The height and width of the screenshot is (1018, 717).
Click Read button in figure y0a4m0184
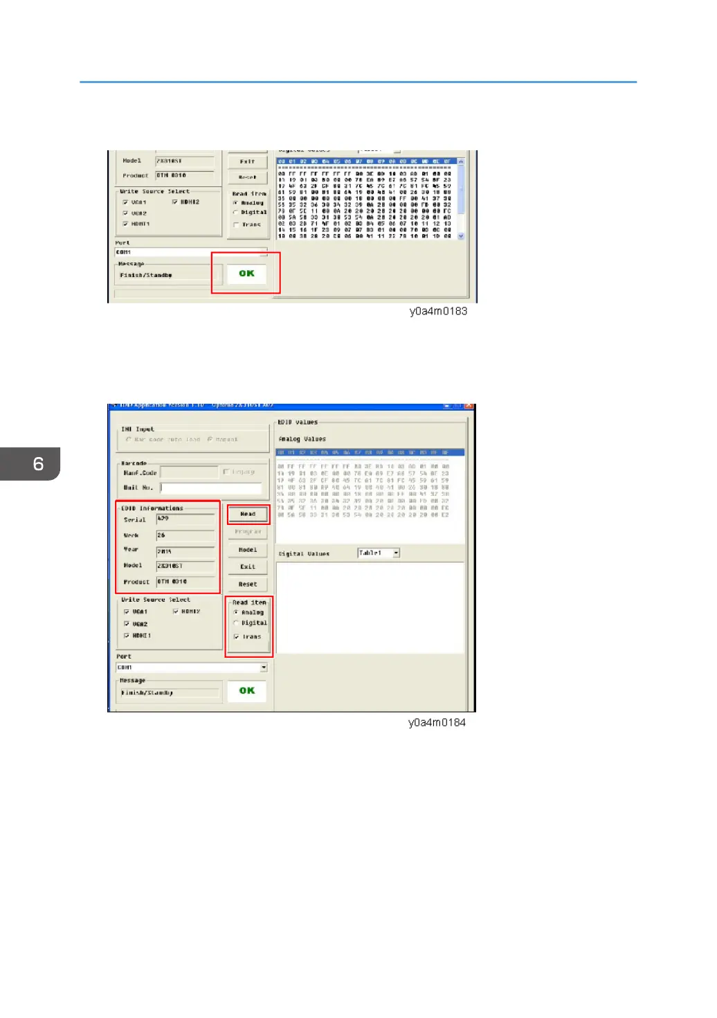pos(248,514)
